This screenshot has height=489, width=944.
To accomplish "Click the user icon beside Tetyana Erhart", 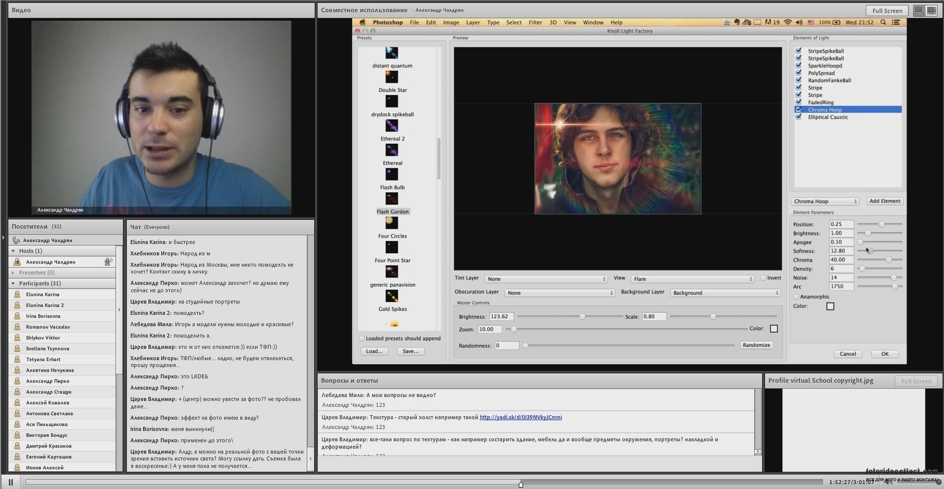I will click(x=17, y=359).
